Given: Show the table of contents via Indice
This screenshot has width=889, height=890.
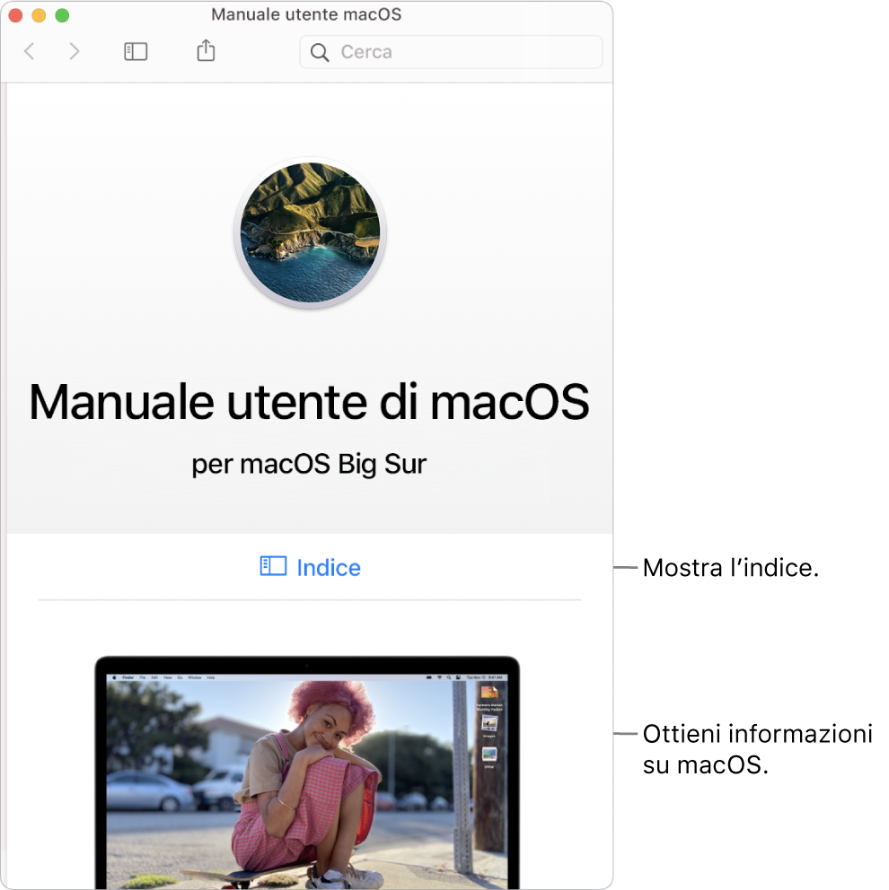Looking at the screenshot, I should pos(328,566).
